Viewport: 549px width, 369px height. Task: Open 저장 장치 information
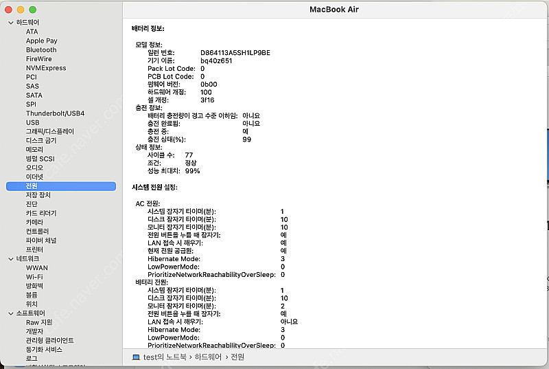(38, 195)
